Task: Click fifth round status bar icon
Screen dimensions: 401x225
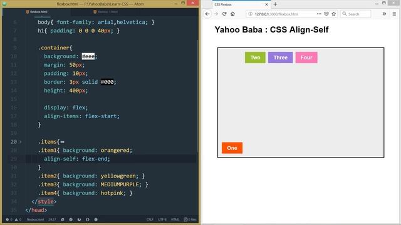Action: [x=96, y=219]
